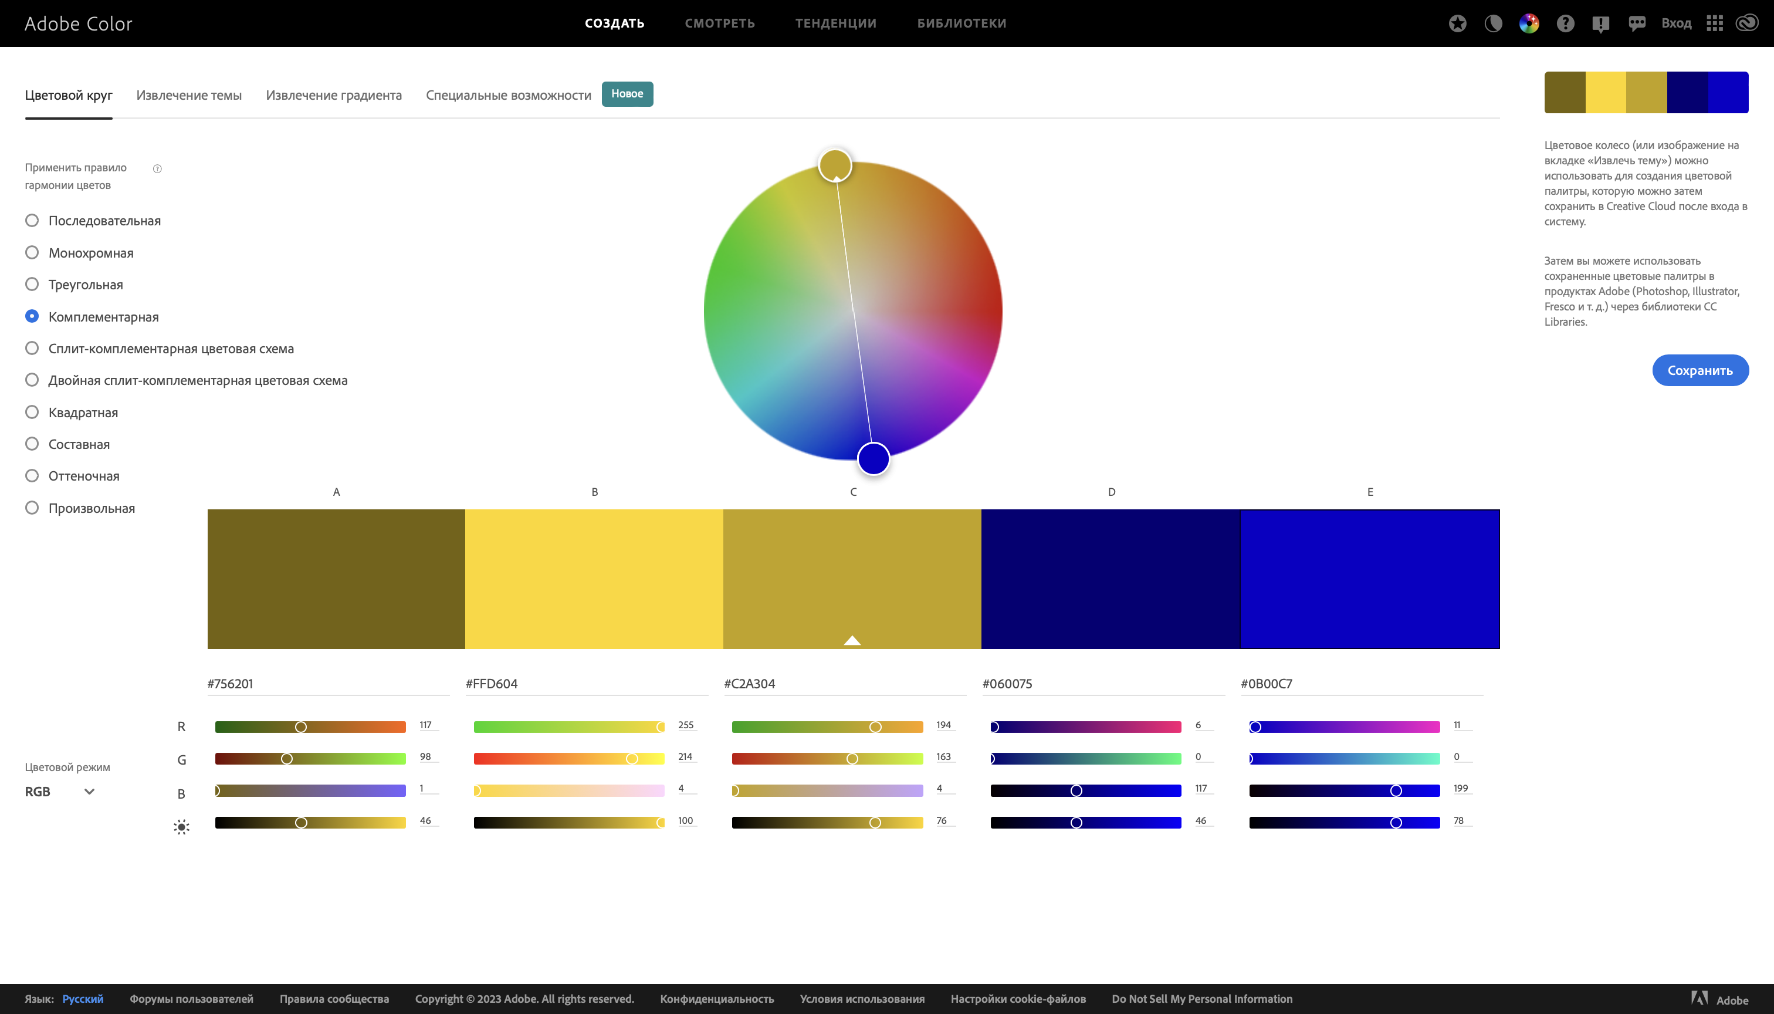Image resolution: width=1774 pixels, height=1014 pixels.
Task: Open the СМОТРЕТЬ menu
Action: coord(719,23)
